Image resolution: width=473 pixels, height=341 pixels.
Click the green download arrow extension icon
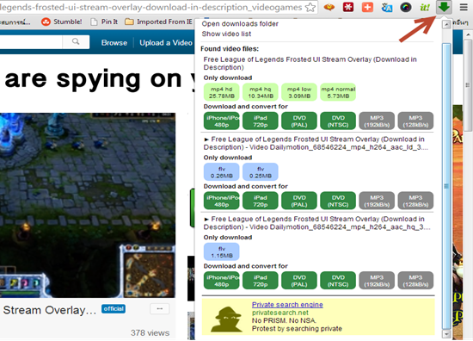point(444,7)
